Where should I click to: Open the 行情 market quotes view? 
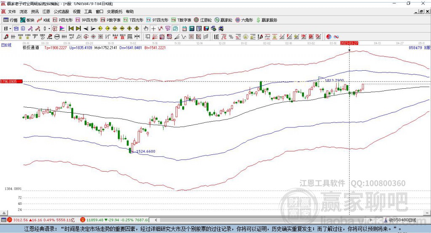10,20
